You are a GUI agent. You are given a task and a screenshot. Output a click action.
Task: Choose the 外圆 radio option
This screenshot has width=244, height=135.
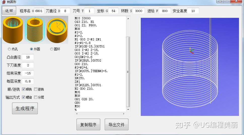point(31,49)
